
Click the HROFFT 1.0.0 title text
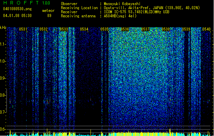pyautogui.click(x=27, y=3)
